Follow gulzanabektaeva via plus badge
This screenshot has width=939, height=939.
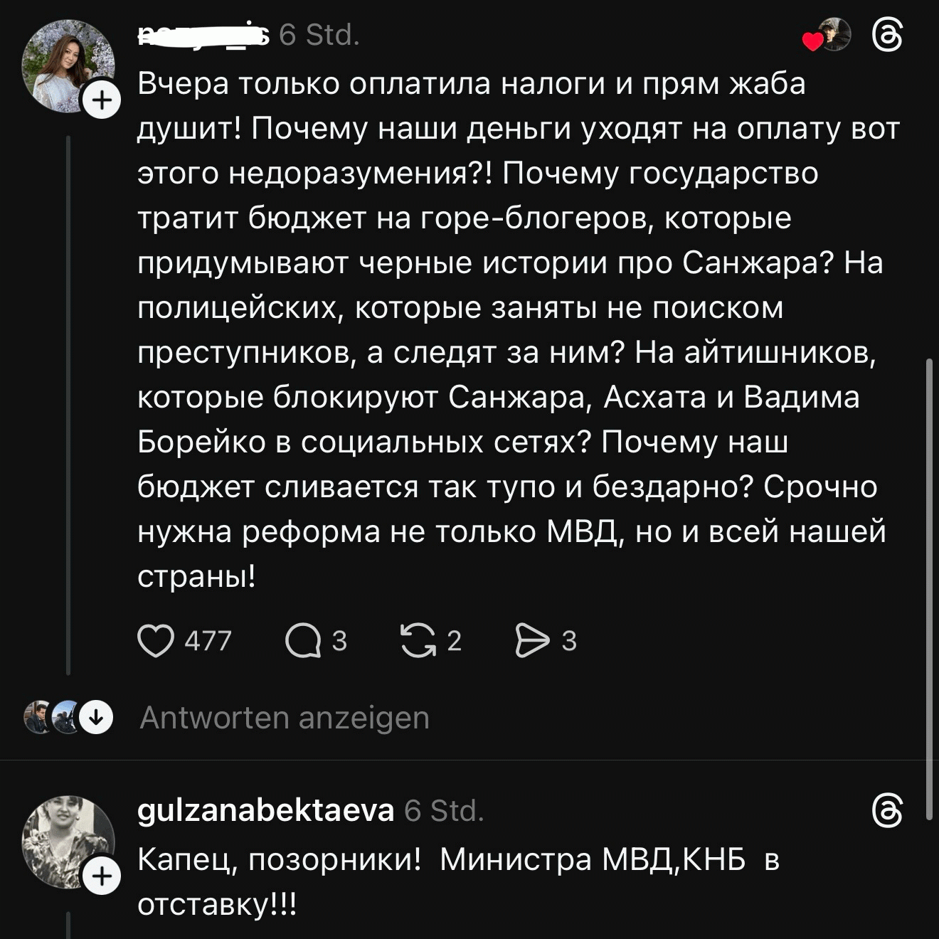tap(102, 876)
